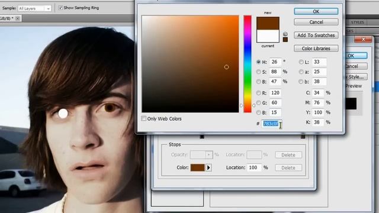Image resolution: width=379 pixels, height=213 pixels.
Task: Click the G value field showing 60
Action: click(x=275, y=102)
